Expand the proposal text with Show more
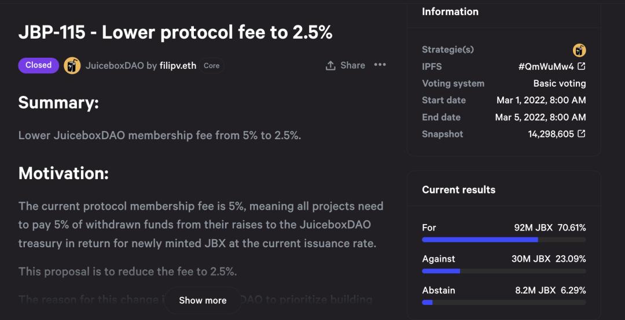 (x=203, y=300)
